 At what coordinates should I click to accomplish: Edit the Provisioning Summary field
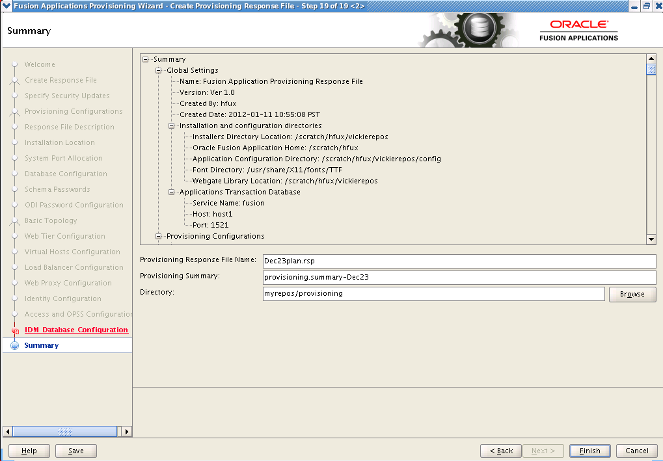pyautogui.click(x=459, y=277)
